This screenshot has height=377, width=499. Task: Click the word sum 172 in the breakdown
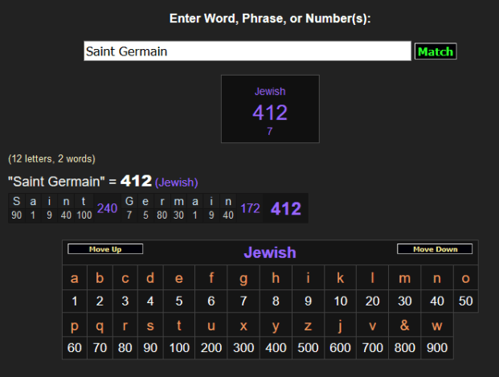[250, 208]
